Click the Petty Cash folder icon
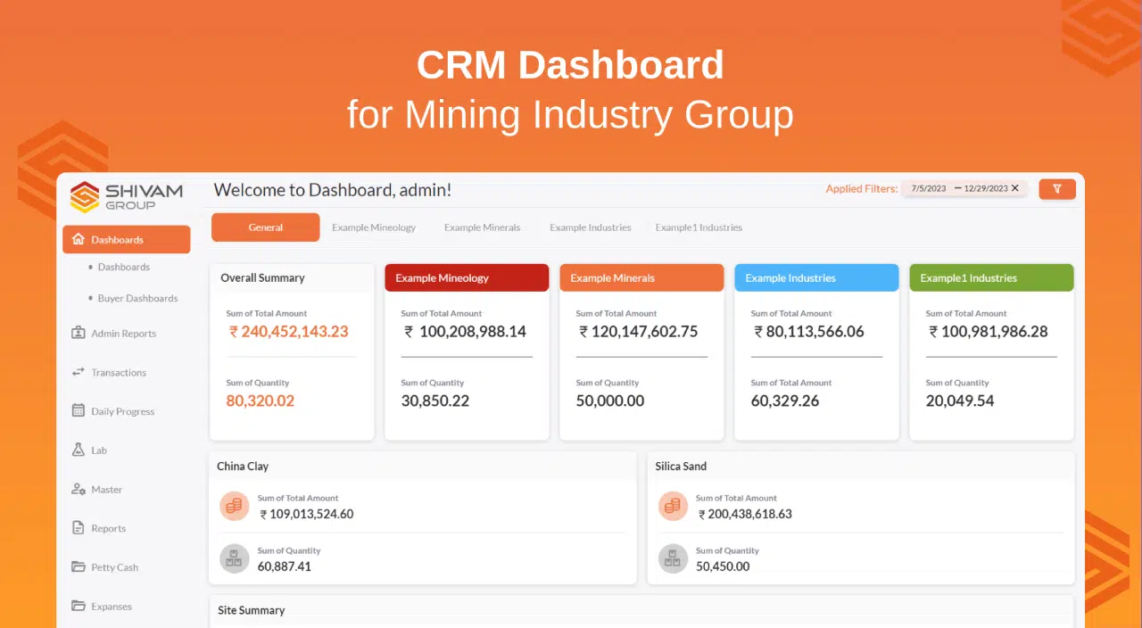1142x628 pixels. pyautogui.click(x=79, y=567)
